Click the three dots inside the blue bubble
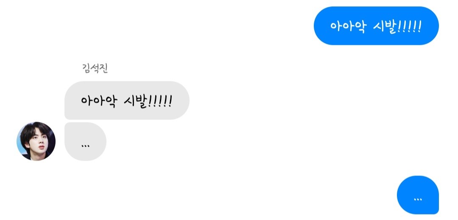458x220 pixels. pyautogui.click(x=418, y=200)
